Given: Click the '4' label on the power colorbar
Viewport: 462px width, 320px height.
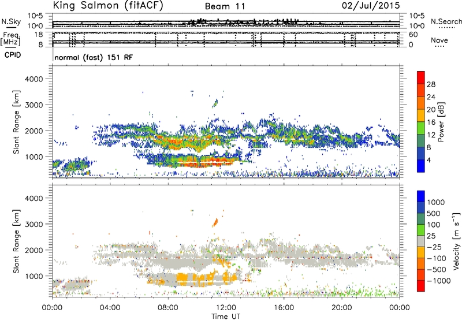Looking at the screenshot, I should click(x=429, y=160).
